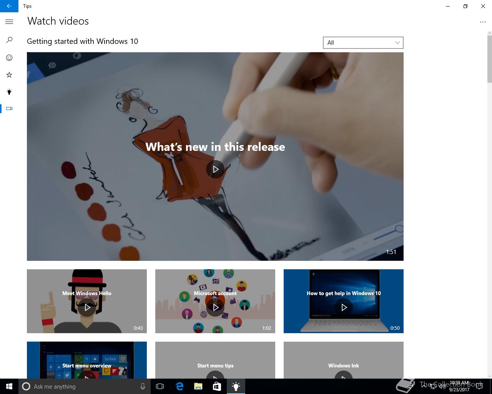This screenshot has height=394, width=492.
Task: Play the What's new in this release video
Action: click(215, 169)
